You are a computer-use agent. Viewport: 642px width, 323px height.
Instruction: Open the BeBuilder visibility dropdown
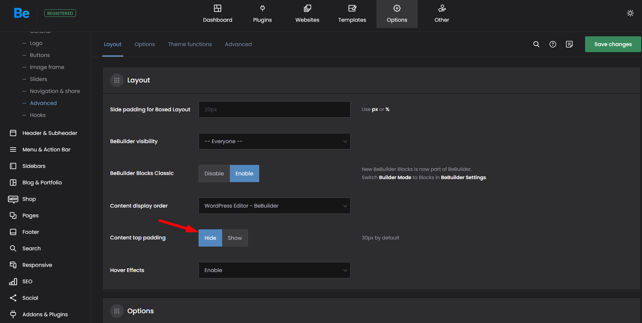[x=275, y=141]
